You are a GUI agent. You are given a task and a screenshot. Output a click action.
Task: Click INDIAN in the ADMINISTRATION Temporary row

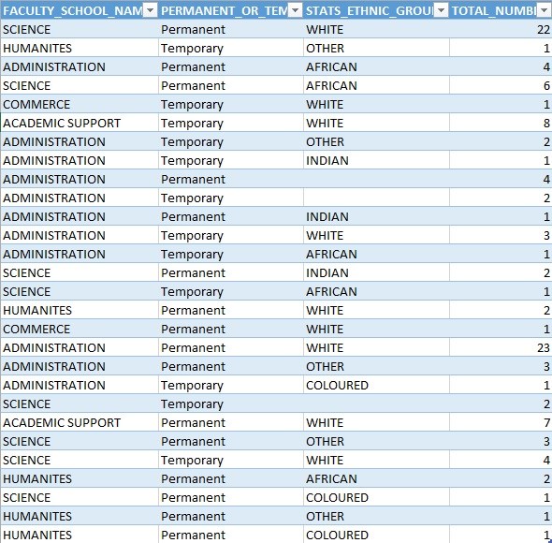click(327, 161)
